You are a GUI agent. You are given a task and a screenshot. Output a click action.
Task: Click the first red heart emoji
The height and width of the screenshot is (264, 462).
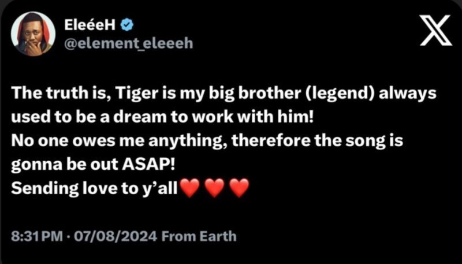[189, 187]
